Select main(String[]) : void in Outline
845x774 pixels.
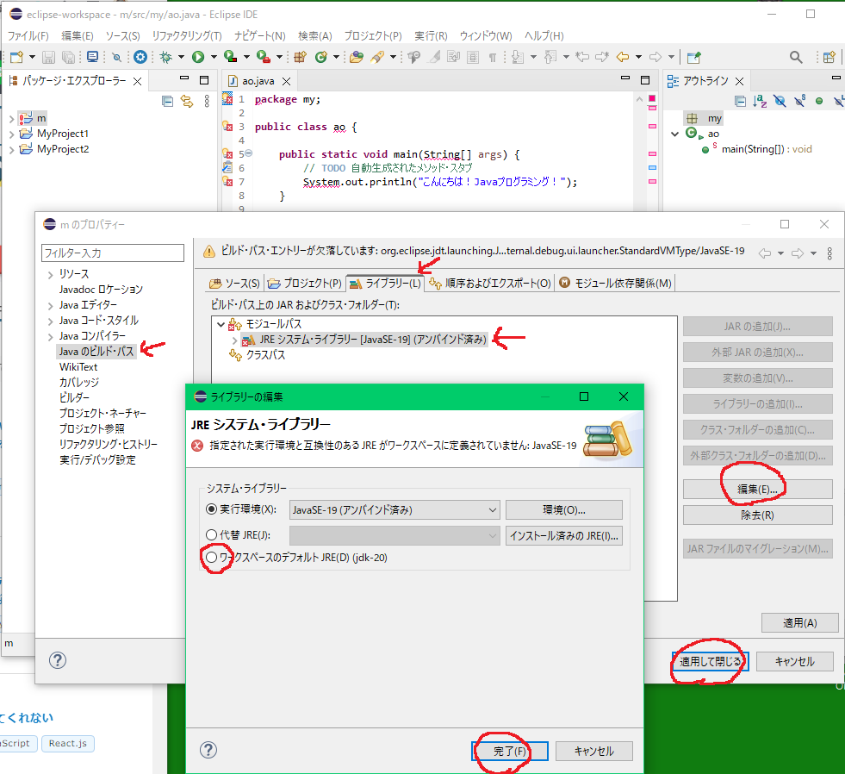click(x=766, y=149)
